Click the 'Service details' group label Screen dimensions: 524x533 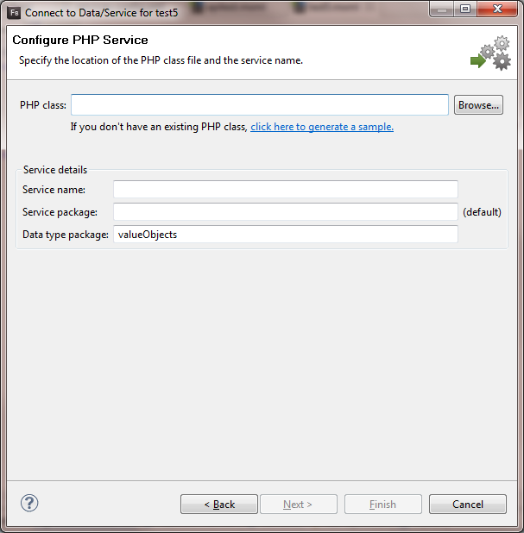tap(55, 170)
